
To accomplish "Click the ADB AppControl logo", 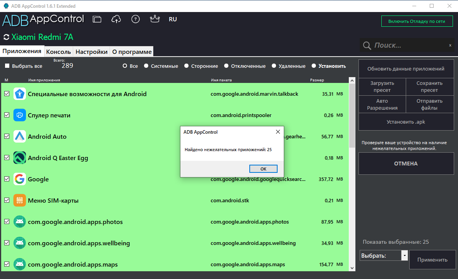I will [x=43, y=20].
